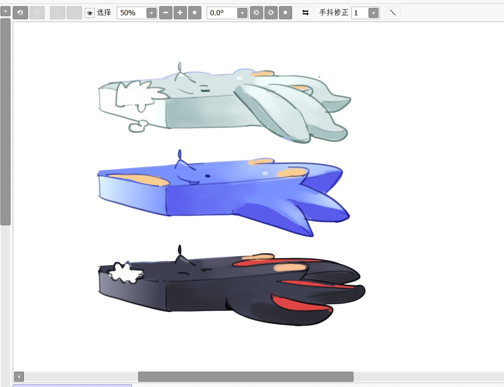The height and width of the screenshot is (387, 504).
Task: Click the disabled invert selection icon
Action: [x=74, y=13]
